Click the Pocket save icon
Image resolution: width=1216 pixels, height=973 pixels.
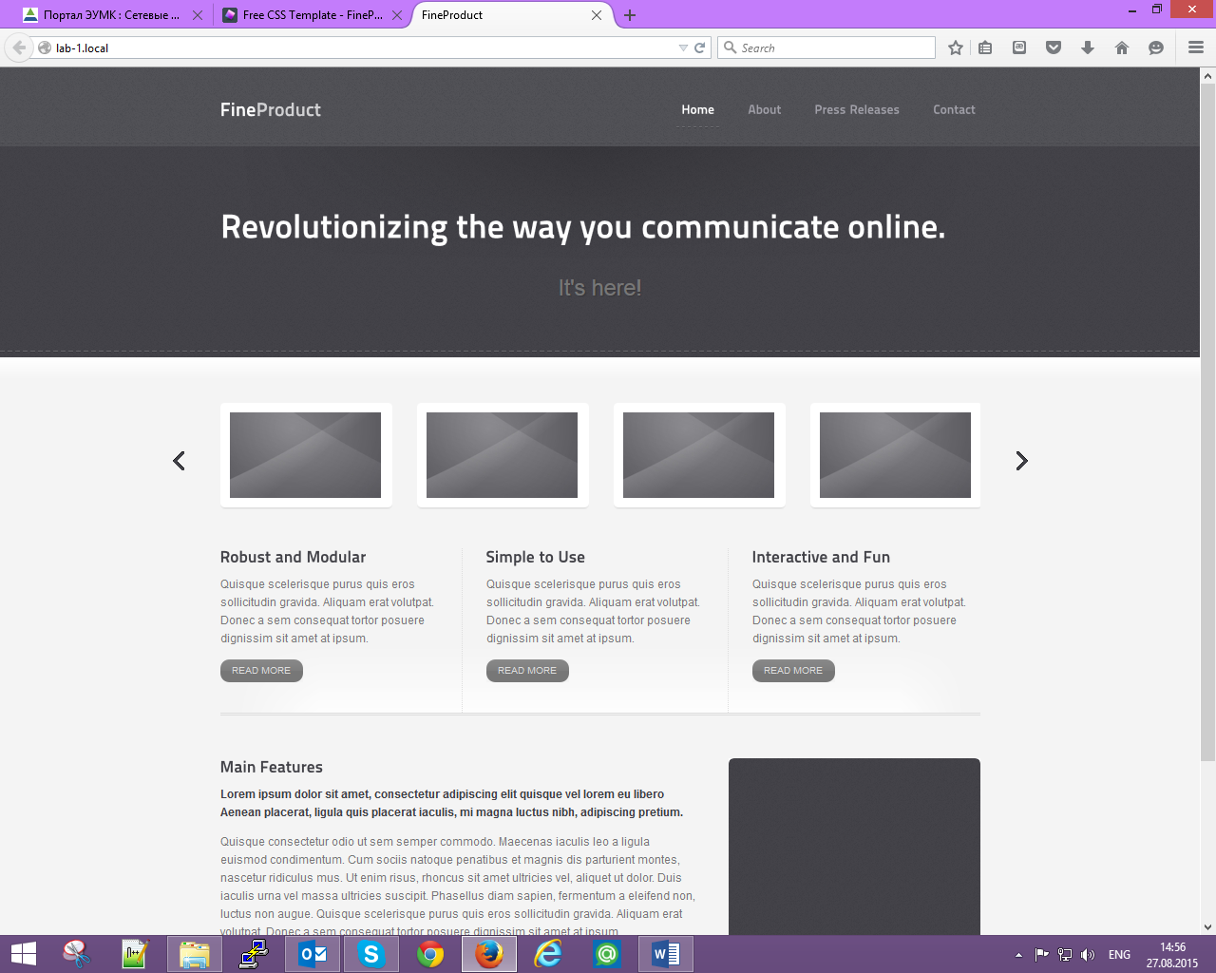click(x=1054, y=48)
